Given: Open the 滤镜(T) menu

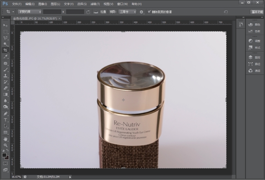Looking at the screenshot, I should click(95, 4).
